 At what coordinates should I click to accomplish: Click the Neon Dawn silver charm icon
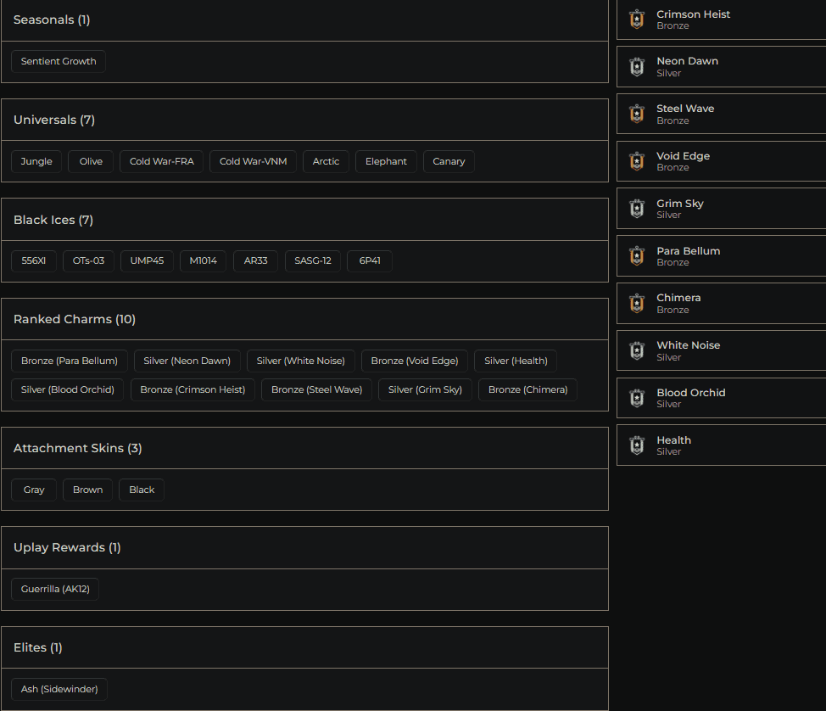[x=637, y=66]
